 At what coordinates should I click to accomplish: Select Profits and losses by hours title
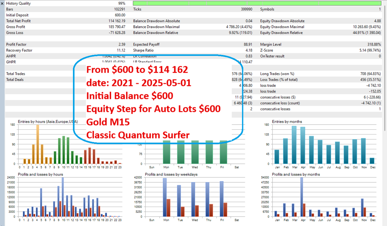tap(40, 174)
